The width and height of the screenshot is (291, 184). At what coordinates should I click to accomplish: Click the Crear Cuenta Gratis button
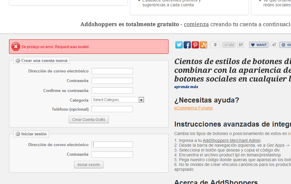tap(89, 120)
